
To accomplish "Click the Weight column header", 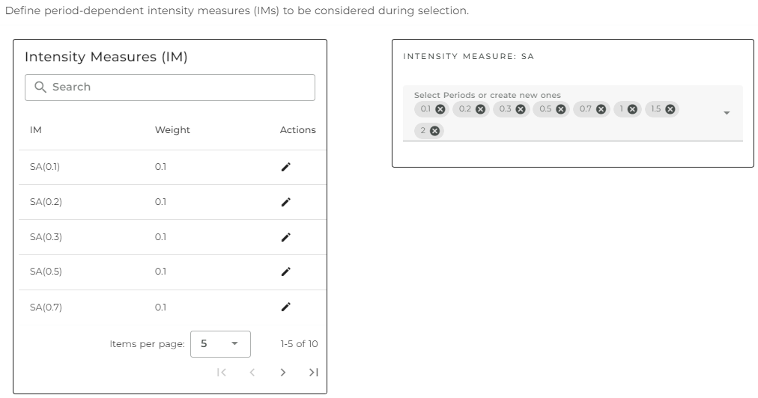I will click(172, 130).
